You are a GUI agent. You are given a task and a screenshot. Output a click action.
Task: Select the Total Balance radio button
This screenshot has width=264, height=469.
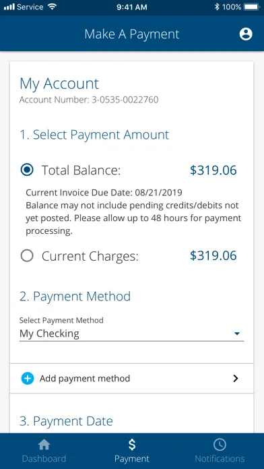[x=27, y=170]
